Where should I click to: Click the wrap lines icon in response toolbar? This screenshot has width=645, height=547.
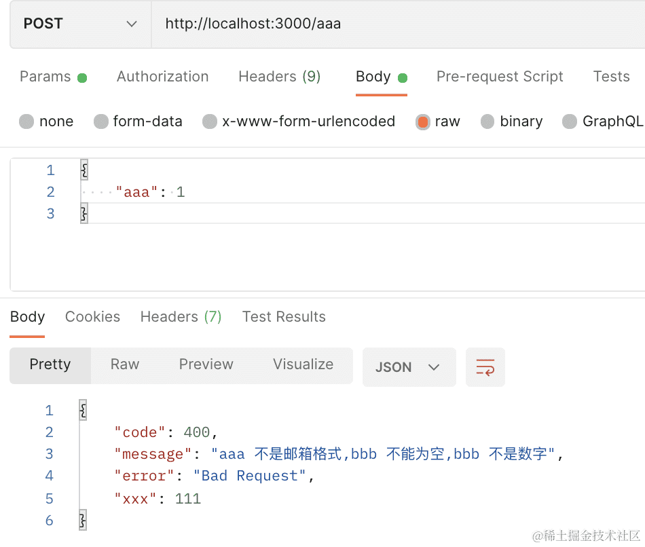click(x=485, y=367)
